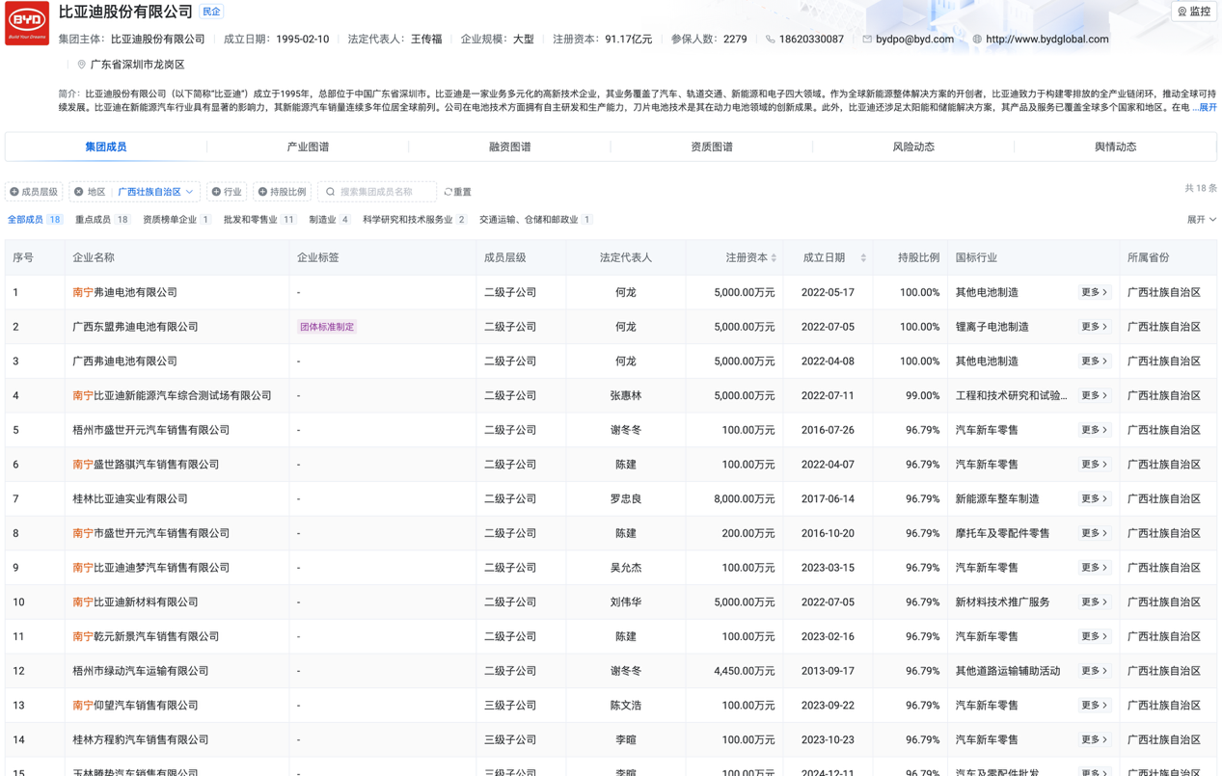Click legal representative 吴允杰
Image resolution: width=1223 pixels, height=776 pixels.
tap(626, 568)
